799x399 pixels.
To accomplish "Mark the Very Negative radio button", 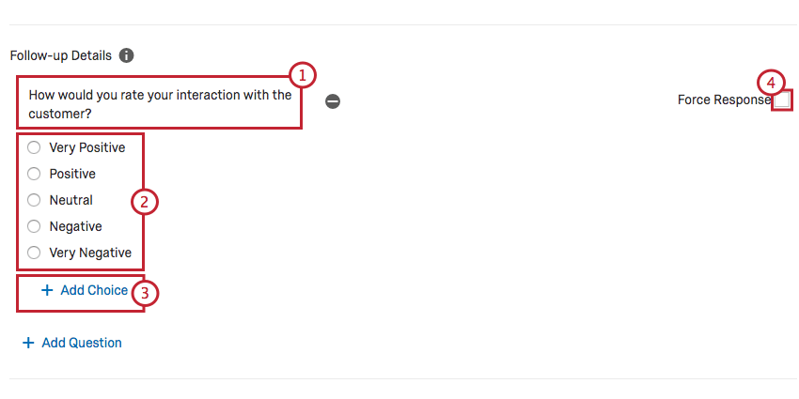I will point(35,253).
